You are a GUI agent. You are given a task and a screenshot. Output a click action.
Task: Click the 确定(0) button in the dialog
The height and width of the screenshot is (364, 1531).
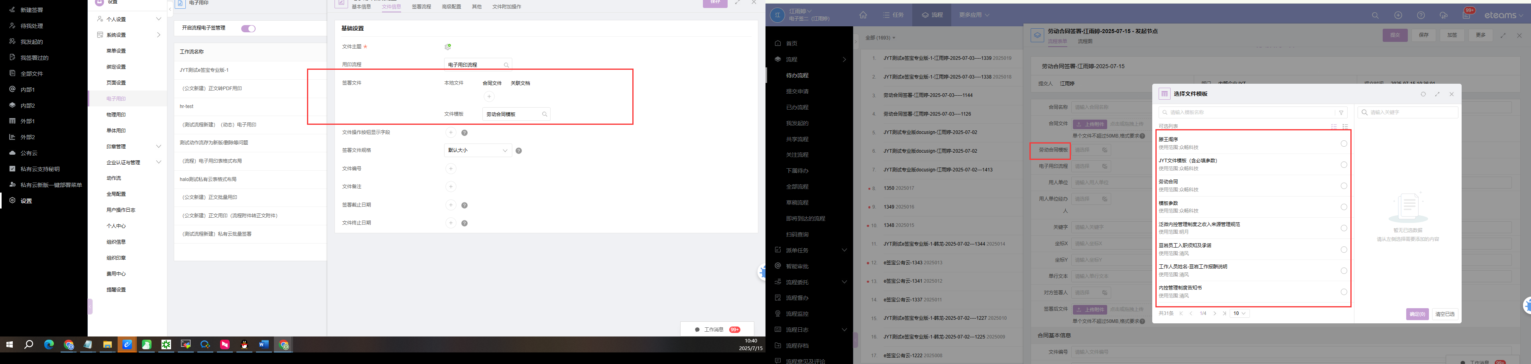click(1417, 314)
